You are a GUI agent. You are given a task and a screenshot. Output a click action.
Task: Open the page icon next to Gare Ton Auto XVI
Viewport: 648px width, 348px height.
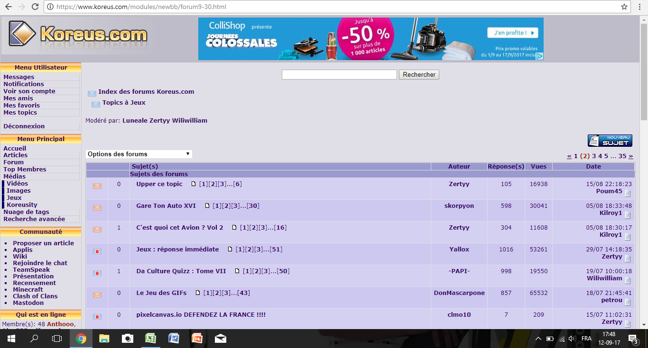[207, 206]
